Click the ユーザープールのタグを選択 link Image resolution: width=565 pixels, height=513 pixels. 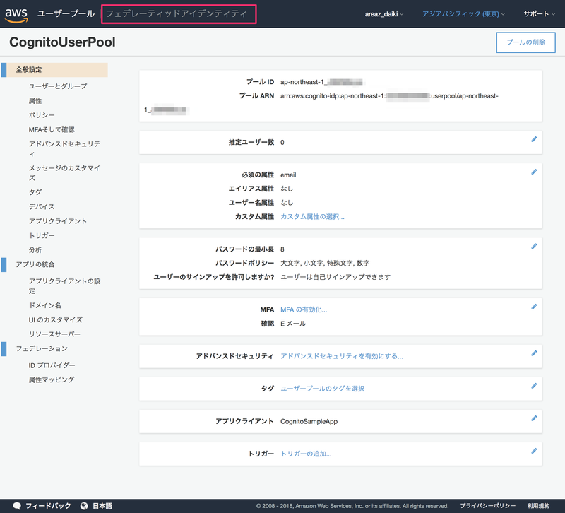click(x=323, y=389)
